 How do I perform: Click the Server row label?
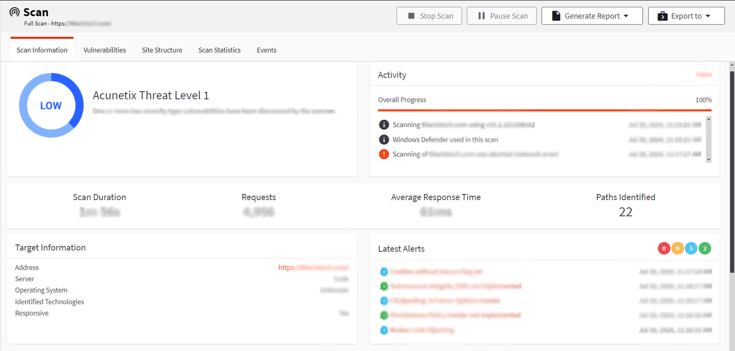pos(25,279)
